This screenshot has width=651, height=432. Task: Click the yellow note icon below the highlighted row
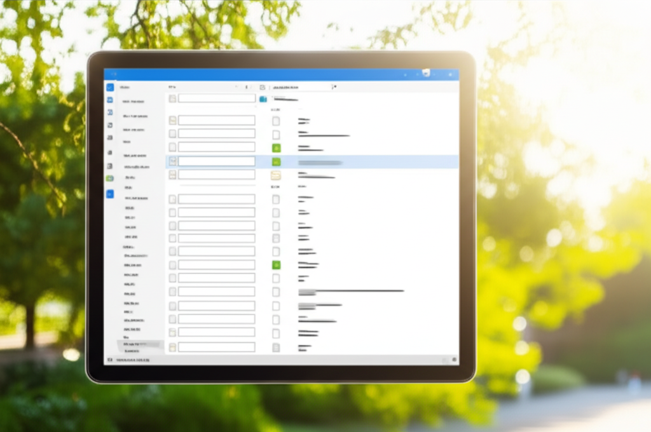click(x=276, y=175)
